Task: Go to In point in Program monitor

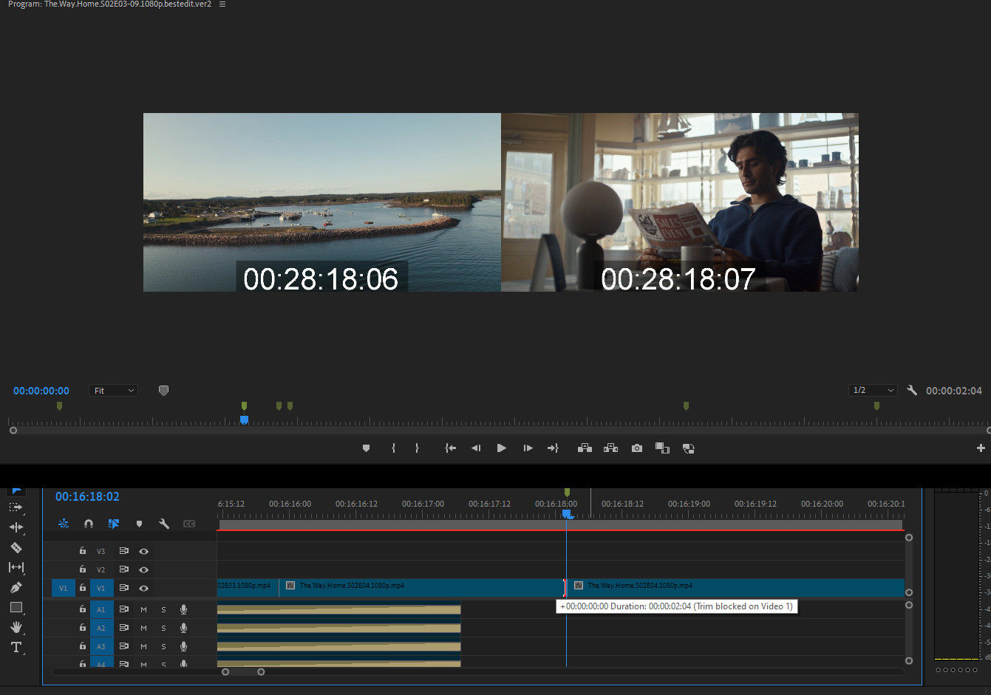Action: 450,448
